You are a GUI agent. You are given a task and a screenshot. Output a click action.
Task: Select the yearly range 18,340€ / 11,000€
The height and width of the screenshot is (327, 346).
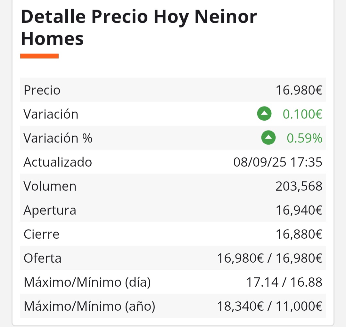tap(270, 306)
